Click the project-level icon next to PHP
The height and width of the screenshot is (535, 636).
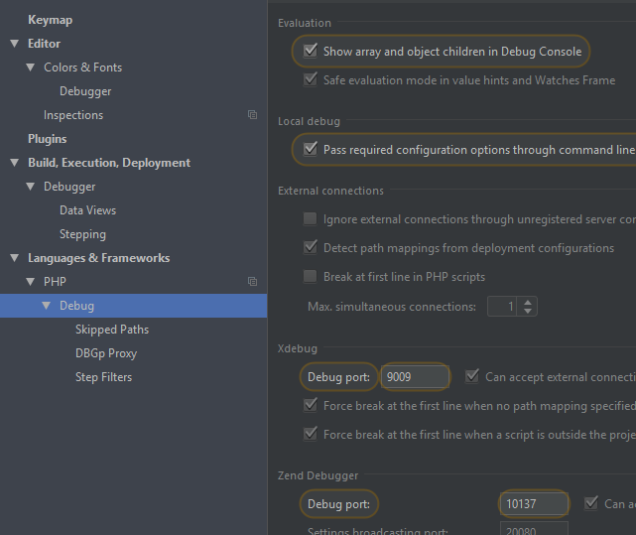252,281
